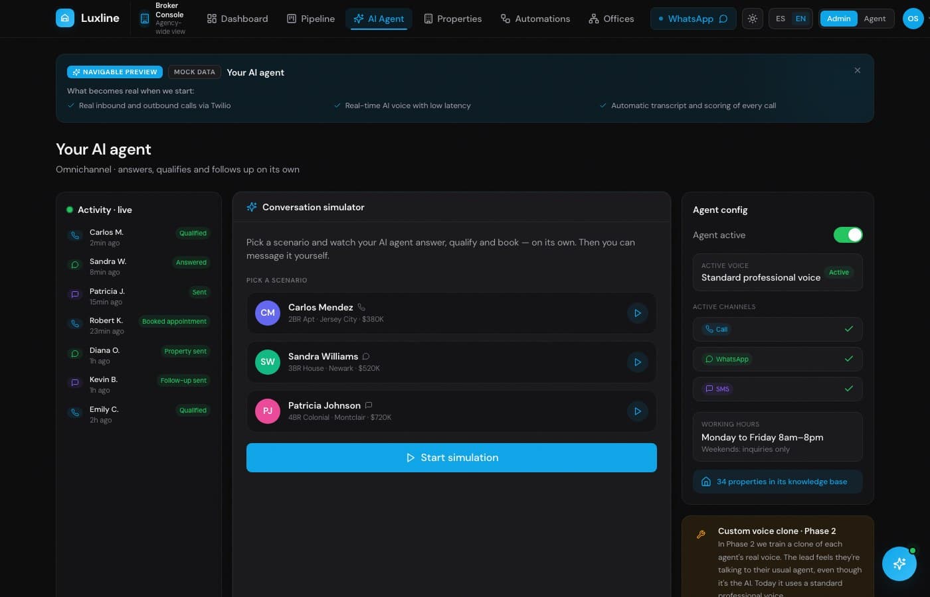The height and width of the screenshot is (597, 930).
Task: Click 'Weekends: inquiries only' text
Action: click(745, 449)
